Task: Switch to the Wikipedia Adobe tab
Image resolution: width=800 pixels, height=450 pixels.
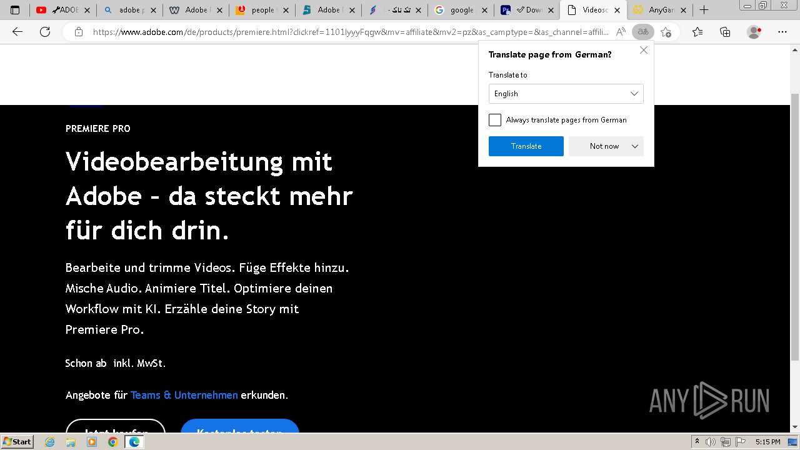Action: pos(196,10)
